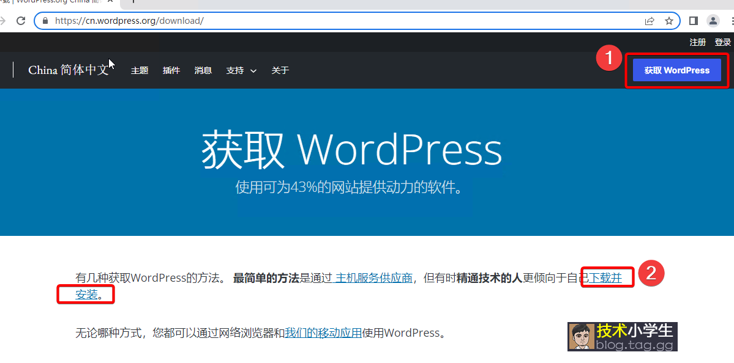
Task: Open the 主题 menu item
Action: (140, 70)
